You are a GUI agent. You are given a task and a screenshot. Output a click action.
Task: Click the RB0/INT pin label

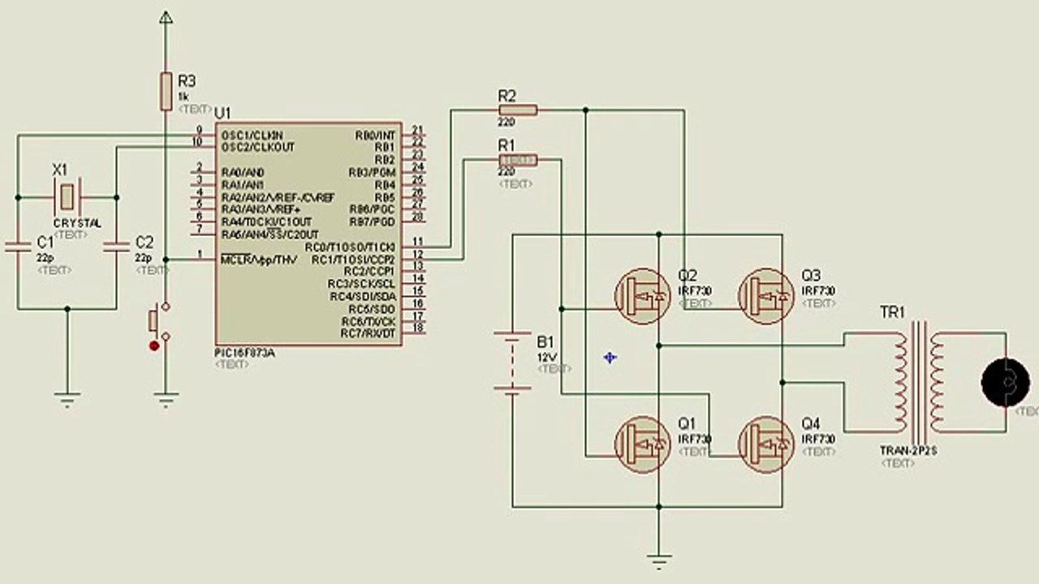tap(376, 135)
